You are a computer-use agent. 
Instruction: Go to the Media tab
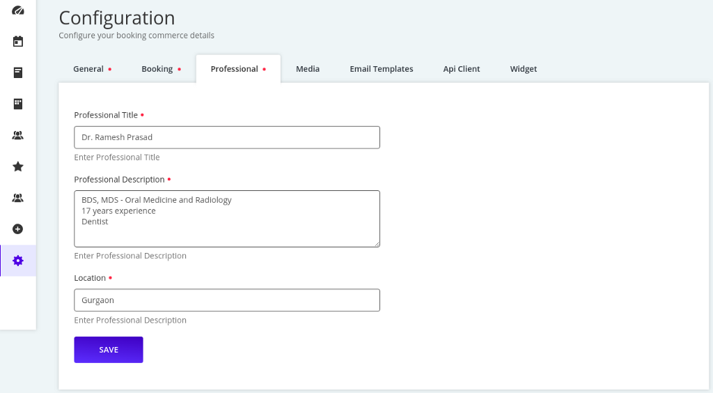click(308, 69)
